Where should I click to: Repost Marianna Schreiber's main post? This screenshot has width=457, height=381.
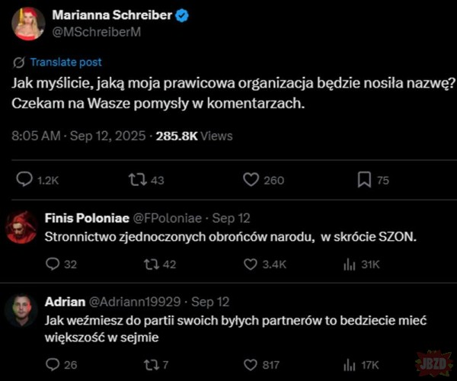point(136,180)
